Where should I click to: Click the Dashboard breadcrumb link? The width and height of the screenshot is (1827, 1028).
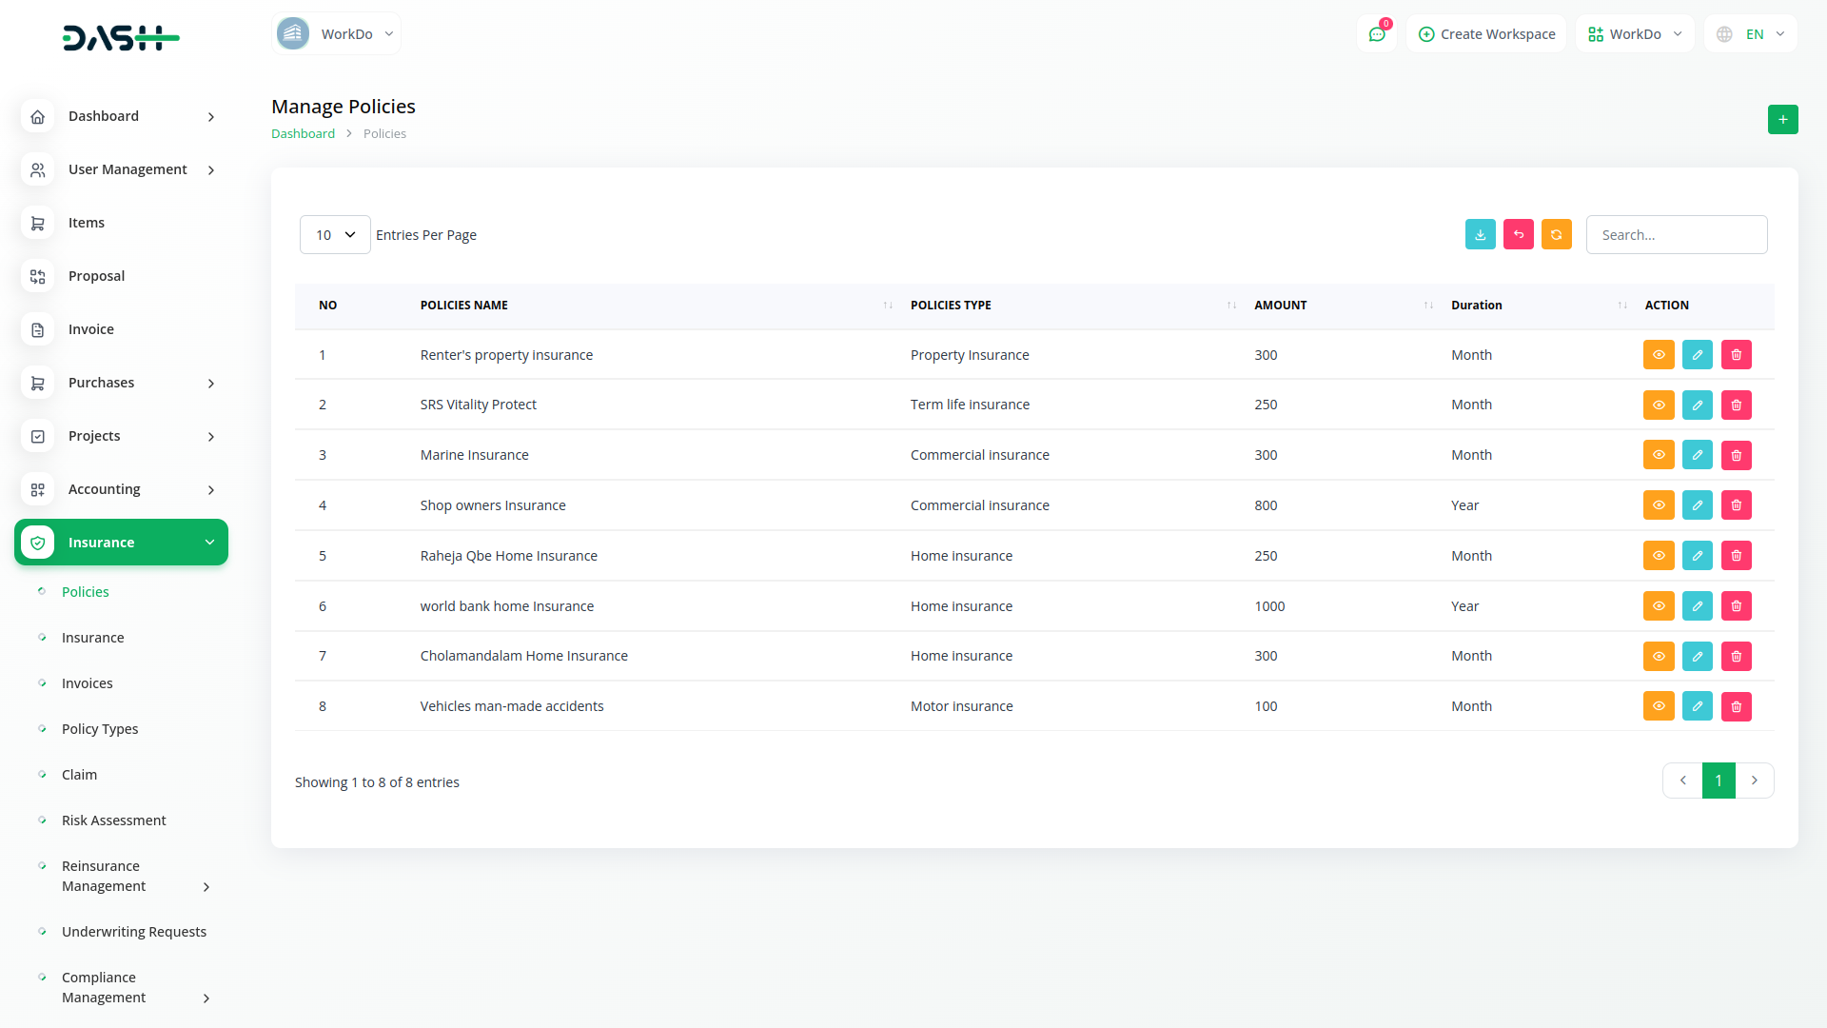[x=303, y=134]
